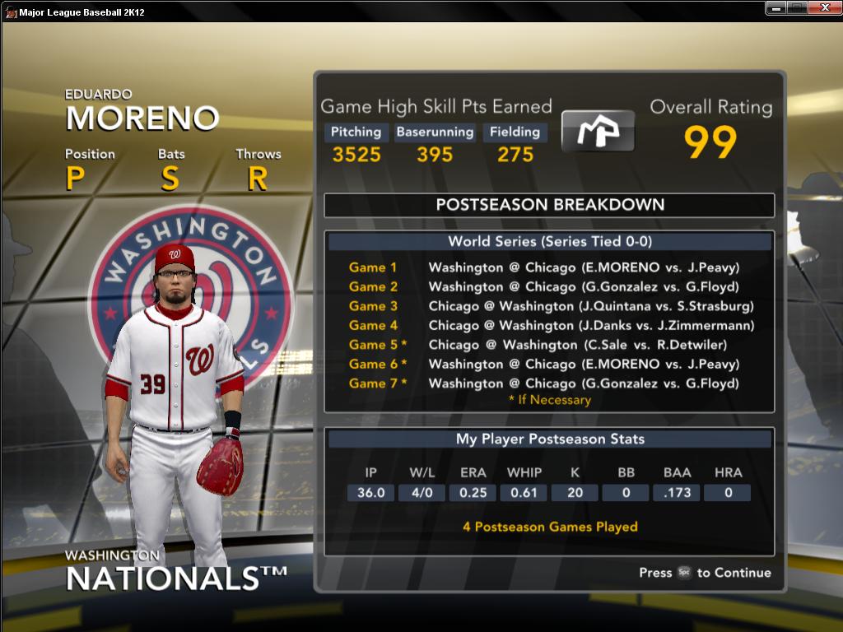Click the player name MORENO
843x632 pixels.
142,118
